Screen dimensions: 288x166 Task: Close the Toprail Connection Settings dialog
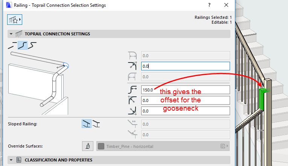[x=226, y=5]
